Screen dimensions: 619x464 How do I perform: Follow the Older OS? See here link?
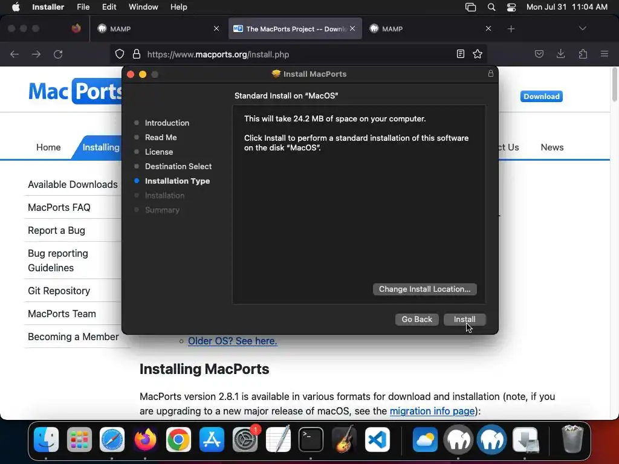(x=233, y=341)
